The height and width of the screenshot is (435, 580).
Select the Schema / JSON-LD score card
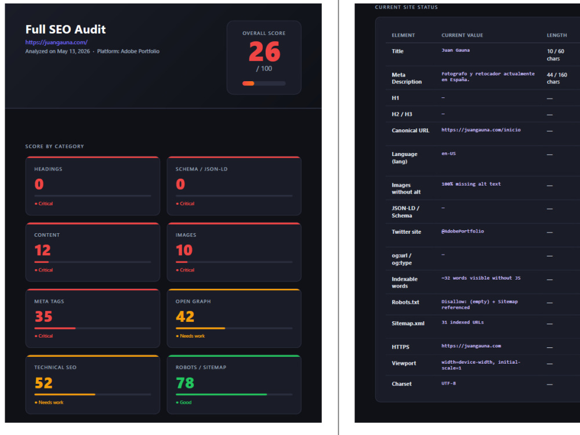(234, 186)
